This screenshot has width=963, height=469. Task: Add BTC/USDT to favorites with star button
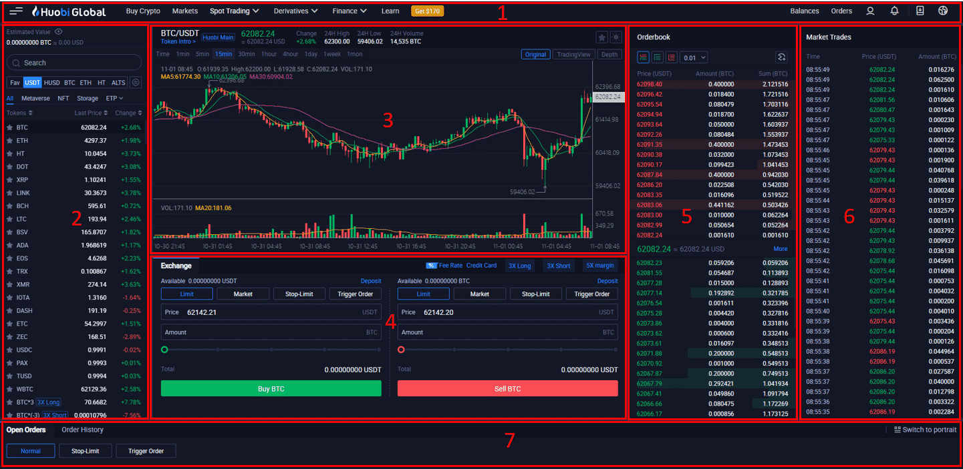601,37
